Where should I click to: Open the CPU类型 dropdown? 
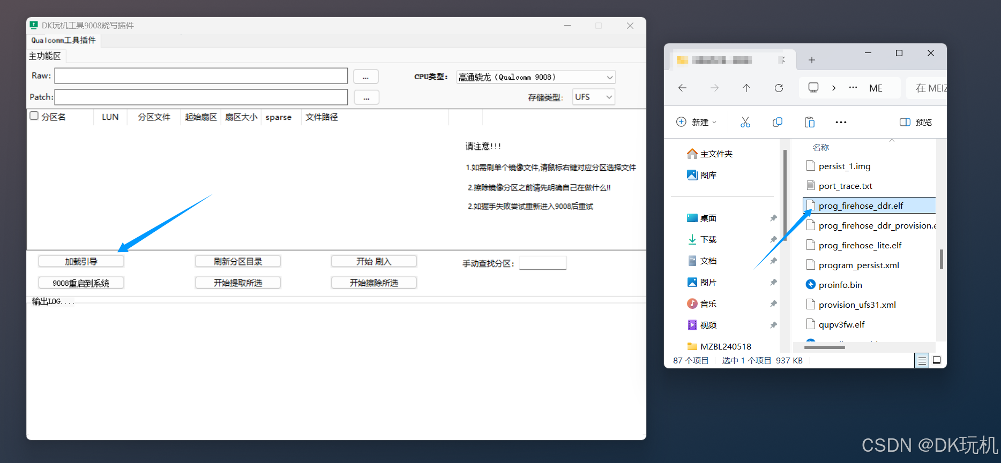point(536,77)
